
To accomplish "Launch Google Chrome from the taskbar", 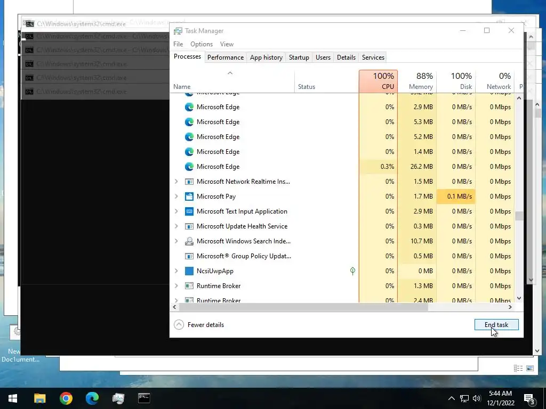I will click(x=66, y=398).
